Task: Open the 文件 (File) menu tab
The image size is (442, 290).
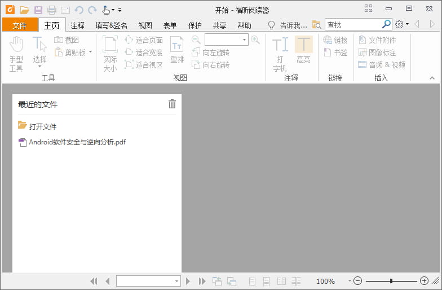Action: [20, 25]
